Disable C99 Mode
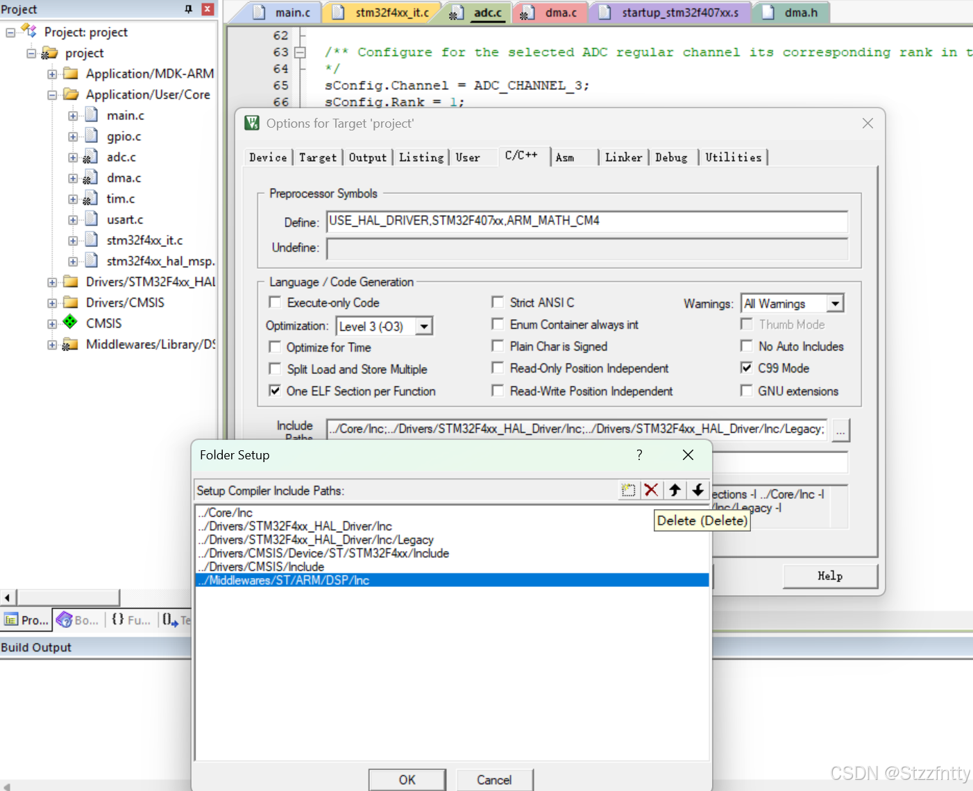 [x=746, y=368]
